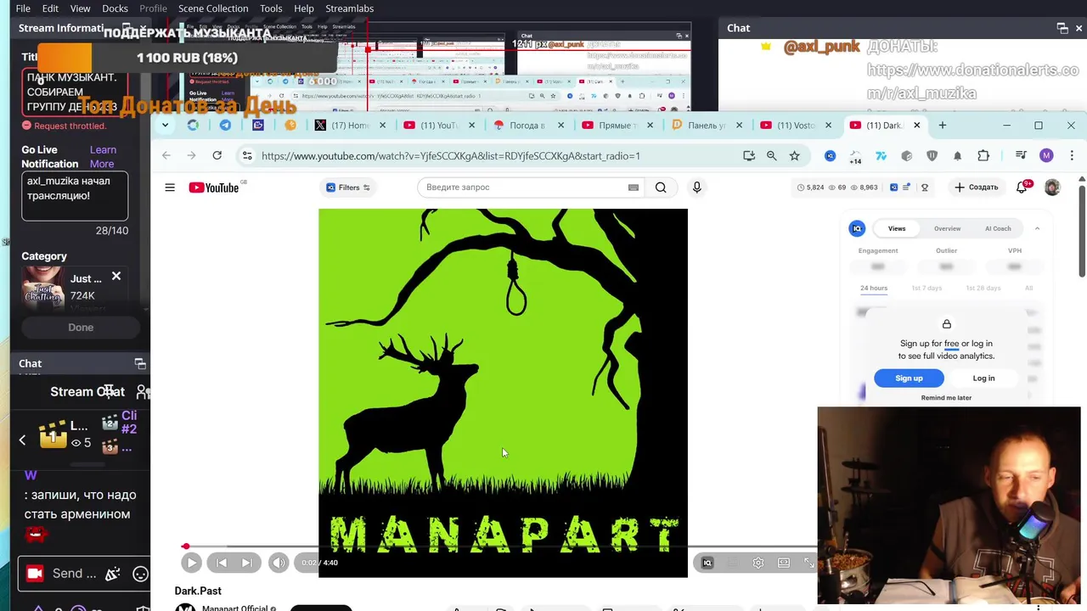Edit the Go Live Notification text box
Viewport: 1087px width, 611px height.
click(75, 196)
